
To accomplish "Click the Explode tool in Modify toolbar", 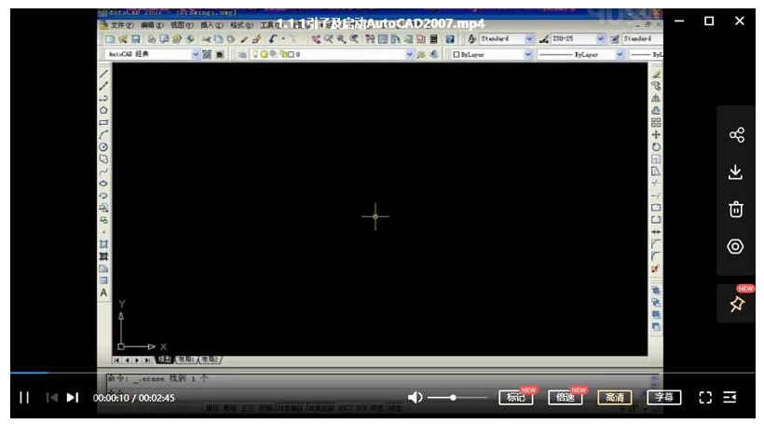I will (656, 268).
